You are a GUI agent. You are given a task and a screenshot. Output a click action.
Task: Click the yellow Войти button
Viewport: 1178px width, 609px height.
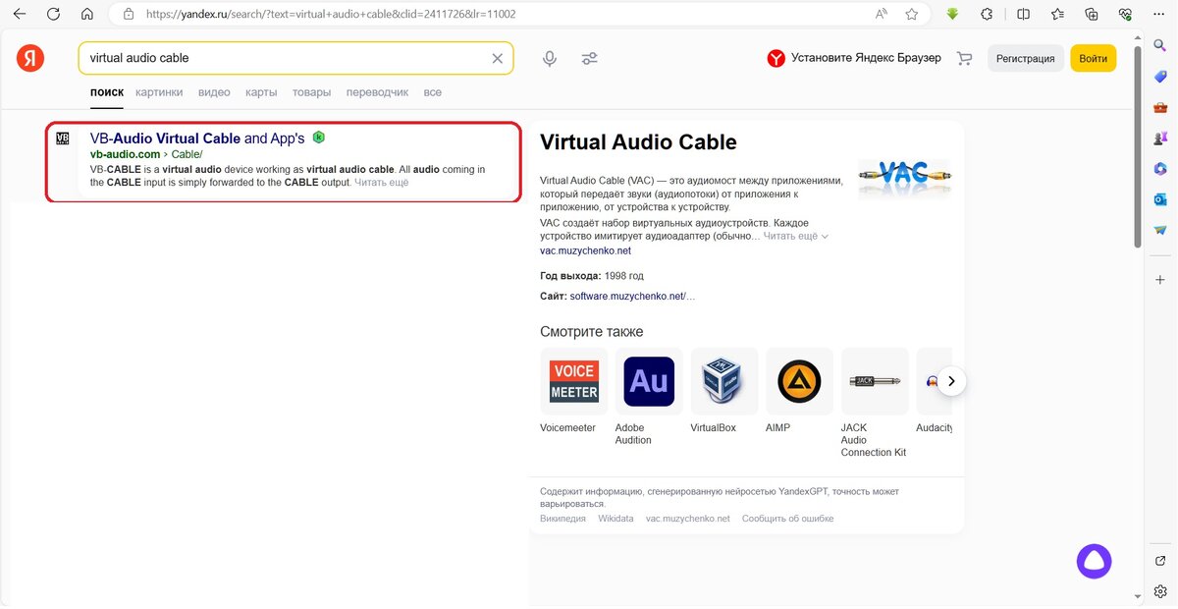1093,59
